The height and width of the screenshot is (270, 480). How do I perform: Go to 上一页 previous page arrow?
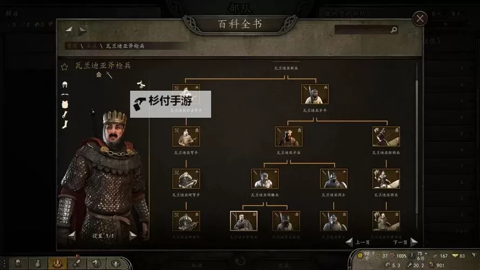[349, 242]
